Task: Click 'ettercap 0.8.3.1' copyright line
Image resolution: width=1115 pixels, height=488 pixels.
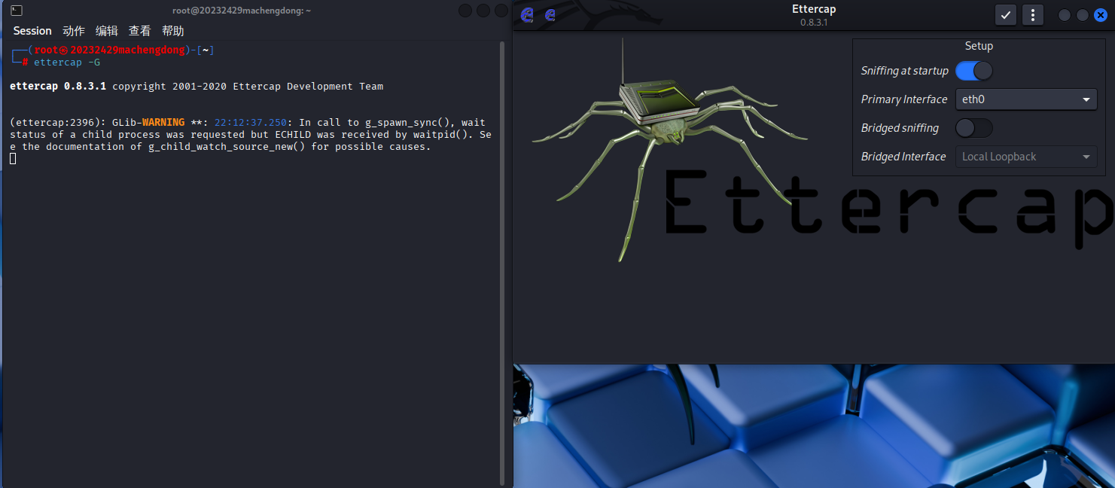Action: [196, 87]
